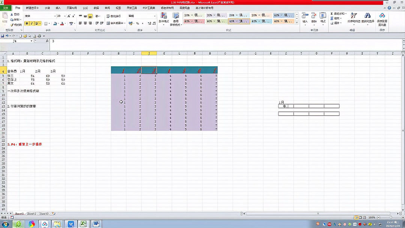Click the Center Align text icon
The width and height of the screenshot is (405, 228).
pyautogui.click(x=85, y=23)
